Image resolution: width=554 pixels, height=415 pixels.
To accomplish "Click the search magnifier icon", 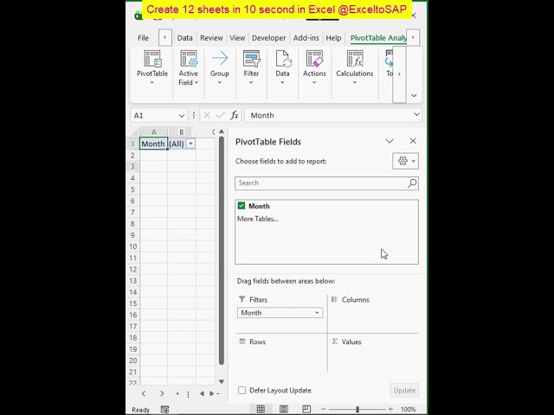I will pos(412,182).
